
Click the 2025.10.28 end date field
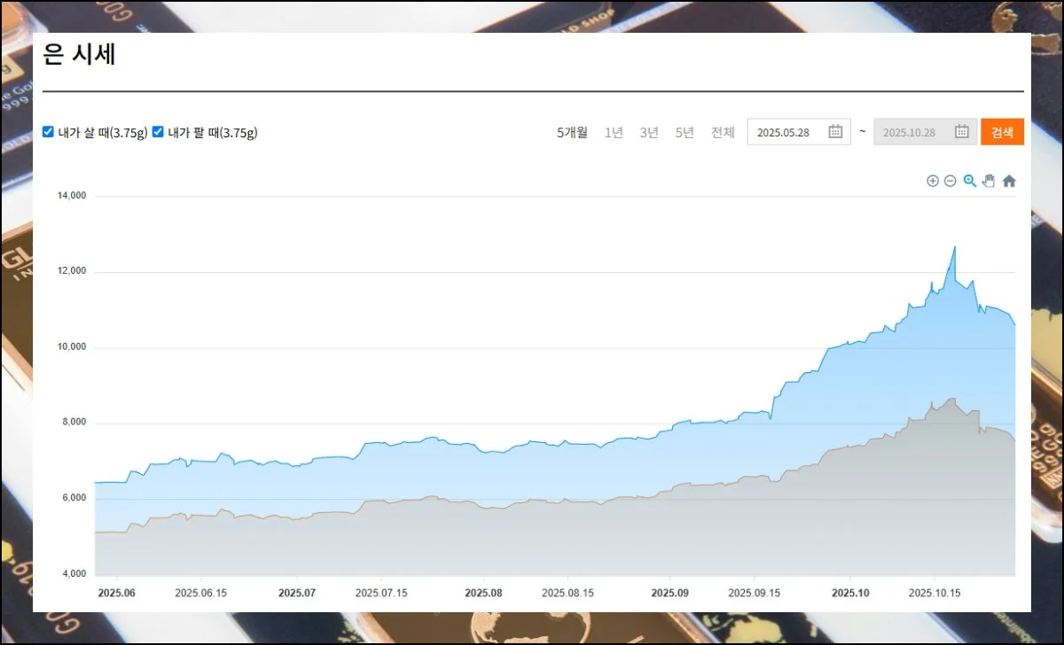click(x=913, y=132)
